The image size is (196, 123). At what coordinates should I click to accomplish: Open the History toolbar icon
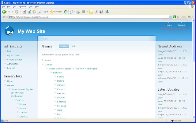(66, 12)
